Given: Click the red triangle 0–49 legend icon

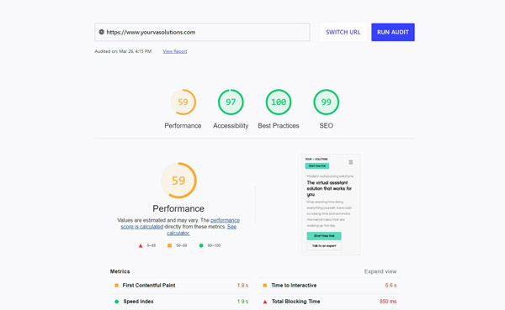Looking at the screenshot, I should pyautogui.click(x=141, y=245).
